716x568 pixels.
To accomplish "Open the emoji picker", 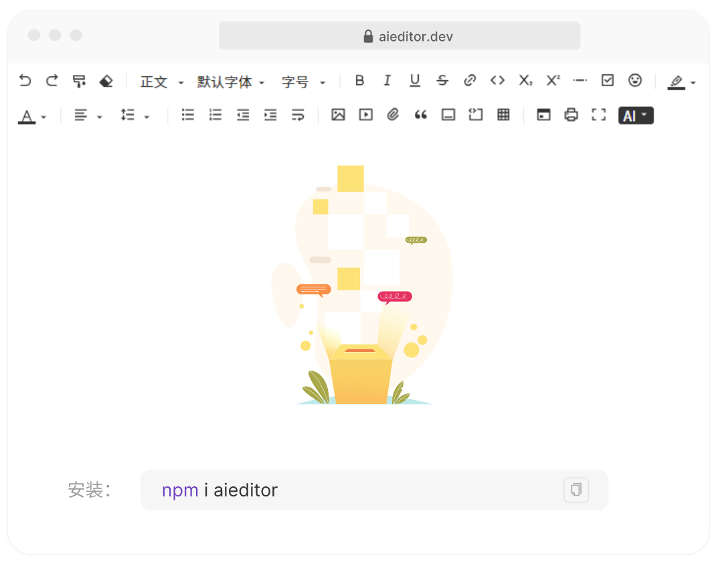I will [634, 80].
